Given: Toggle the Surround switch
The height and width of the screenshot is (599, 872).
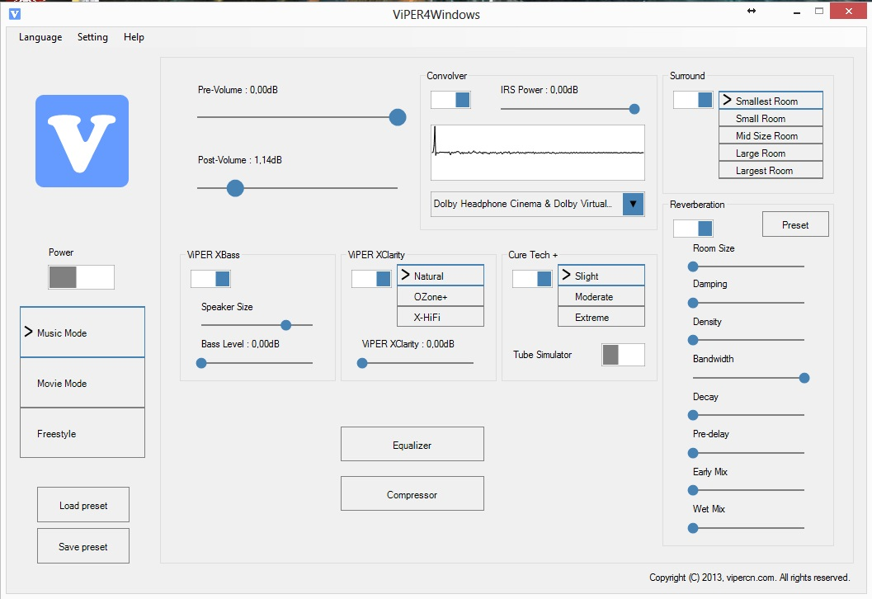Looking at the screenshot, I should [x=693, y=100].
